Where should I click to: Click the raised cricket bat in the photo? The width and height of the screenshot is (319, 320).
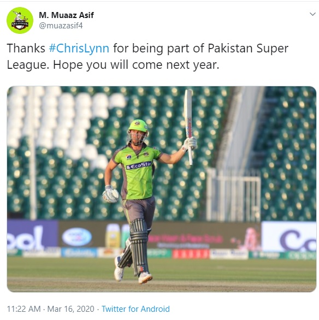188,127
